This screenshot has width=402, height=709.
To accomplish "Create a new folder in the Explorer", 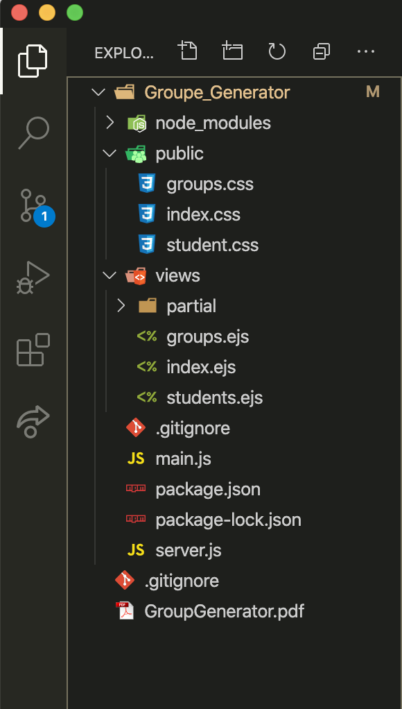I will tap(232, 51).
